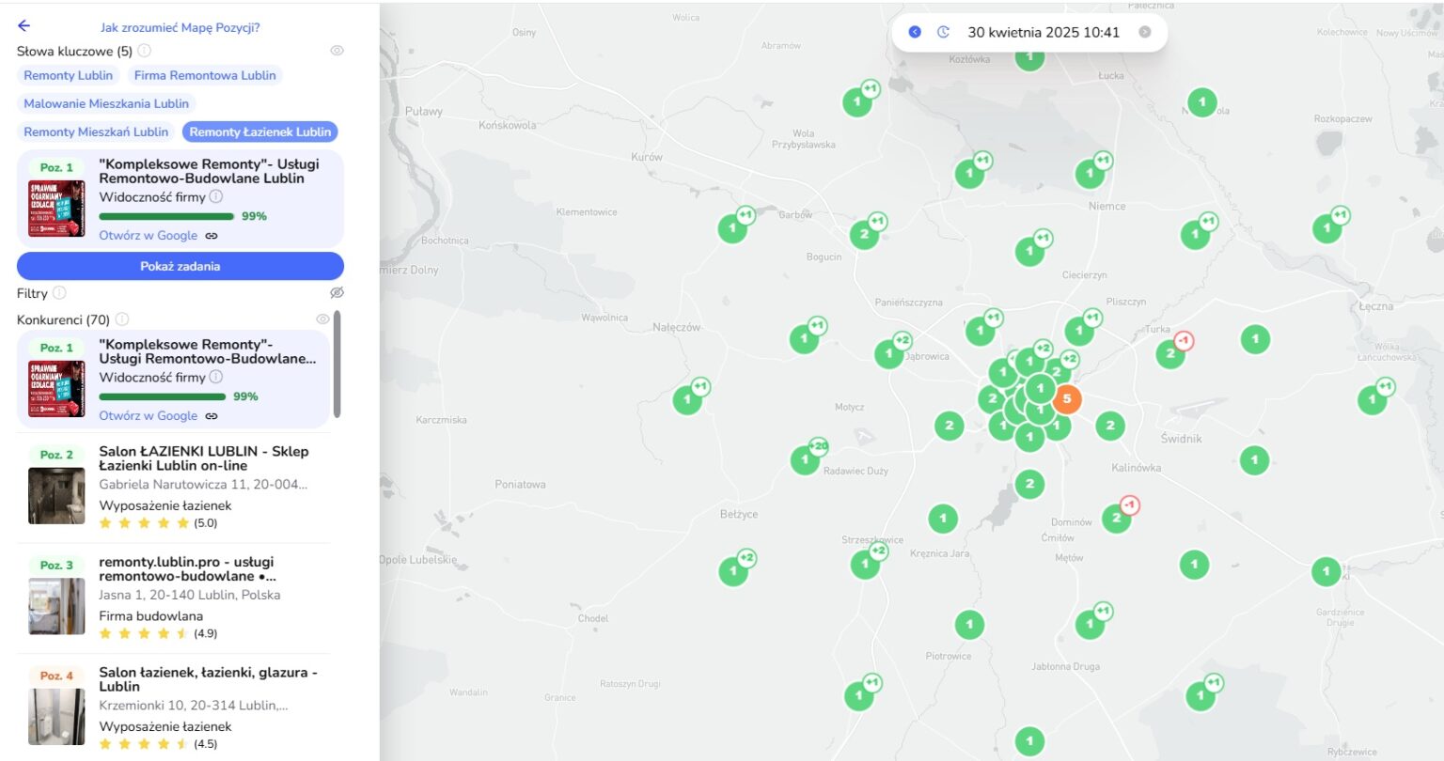Select Malowanie Mieszkania Lublin keyword
The height and width of the screenshot is (761, 1444).
point(106,103)
